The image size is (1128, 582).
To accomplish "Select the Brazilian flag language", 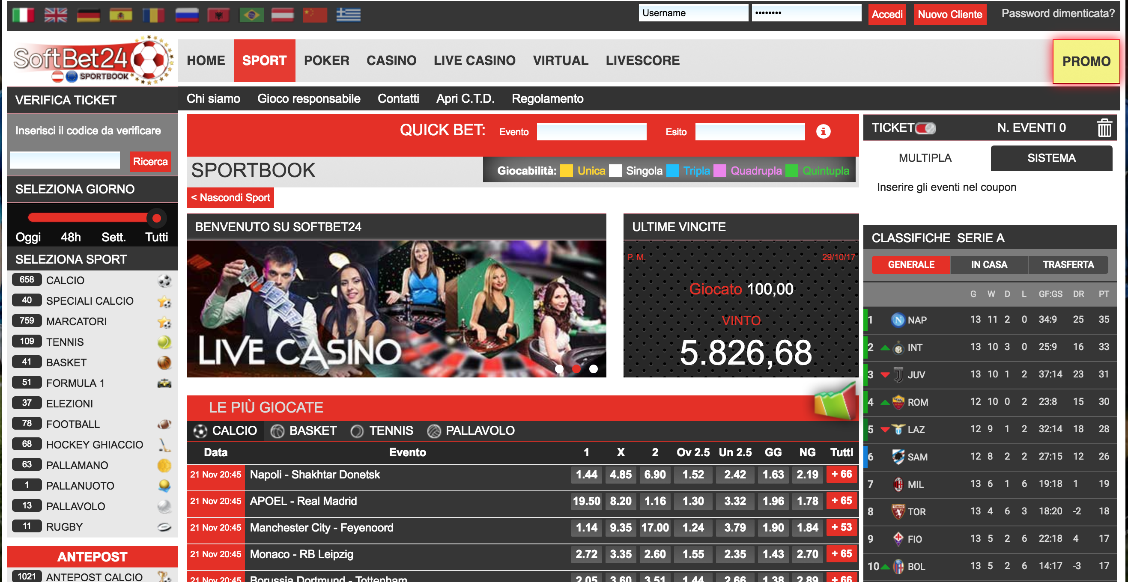I will (x=251, y=15).
